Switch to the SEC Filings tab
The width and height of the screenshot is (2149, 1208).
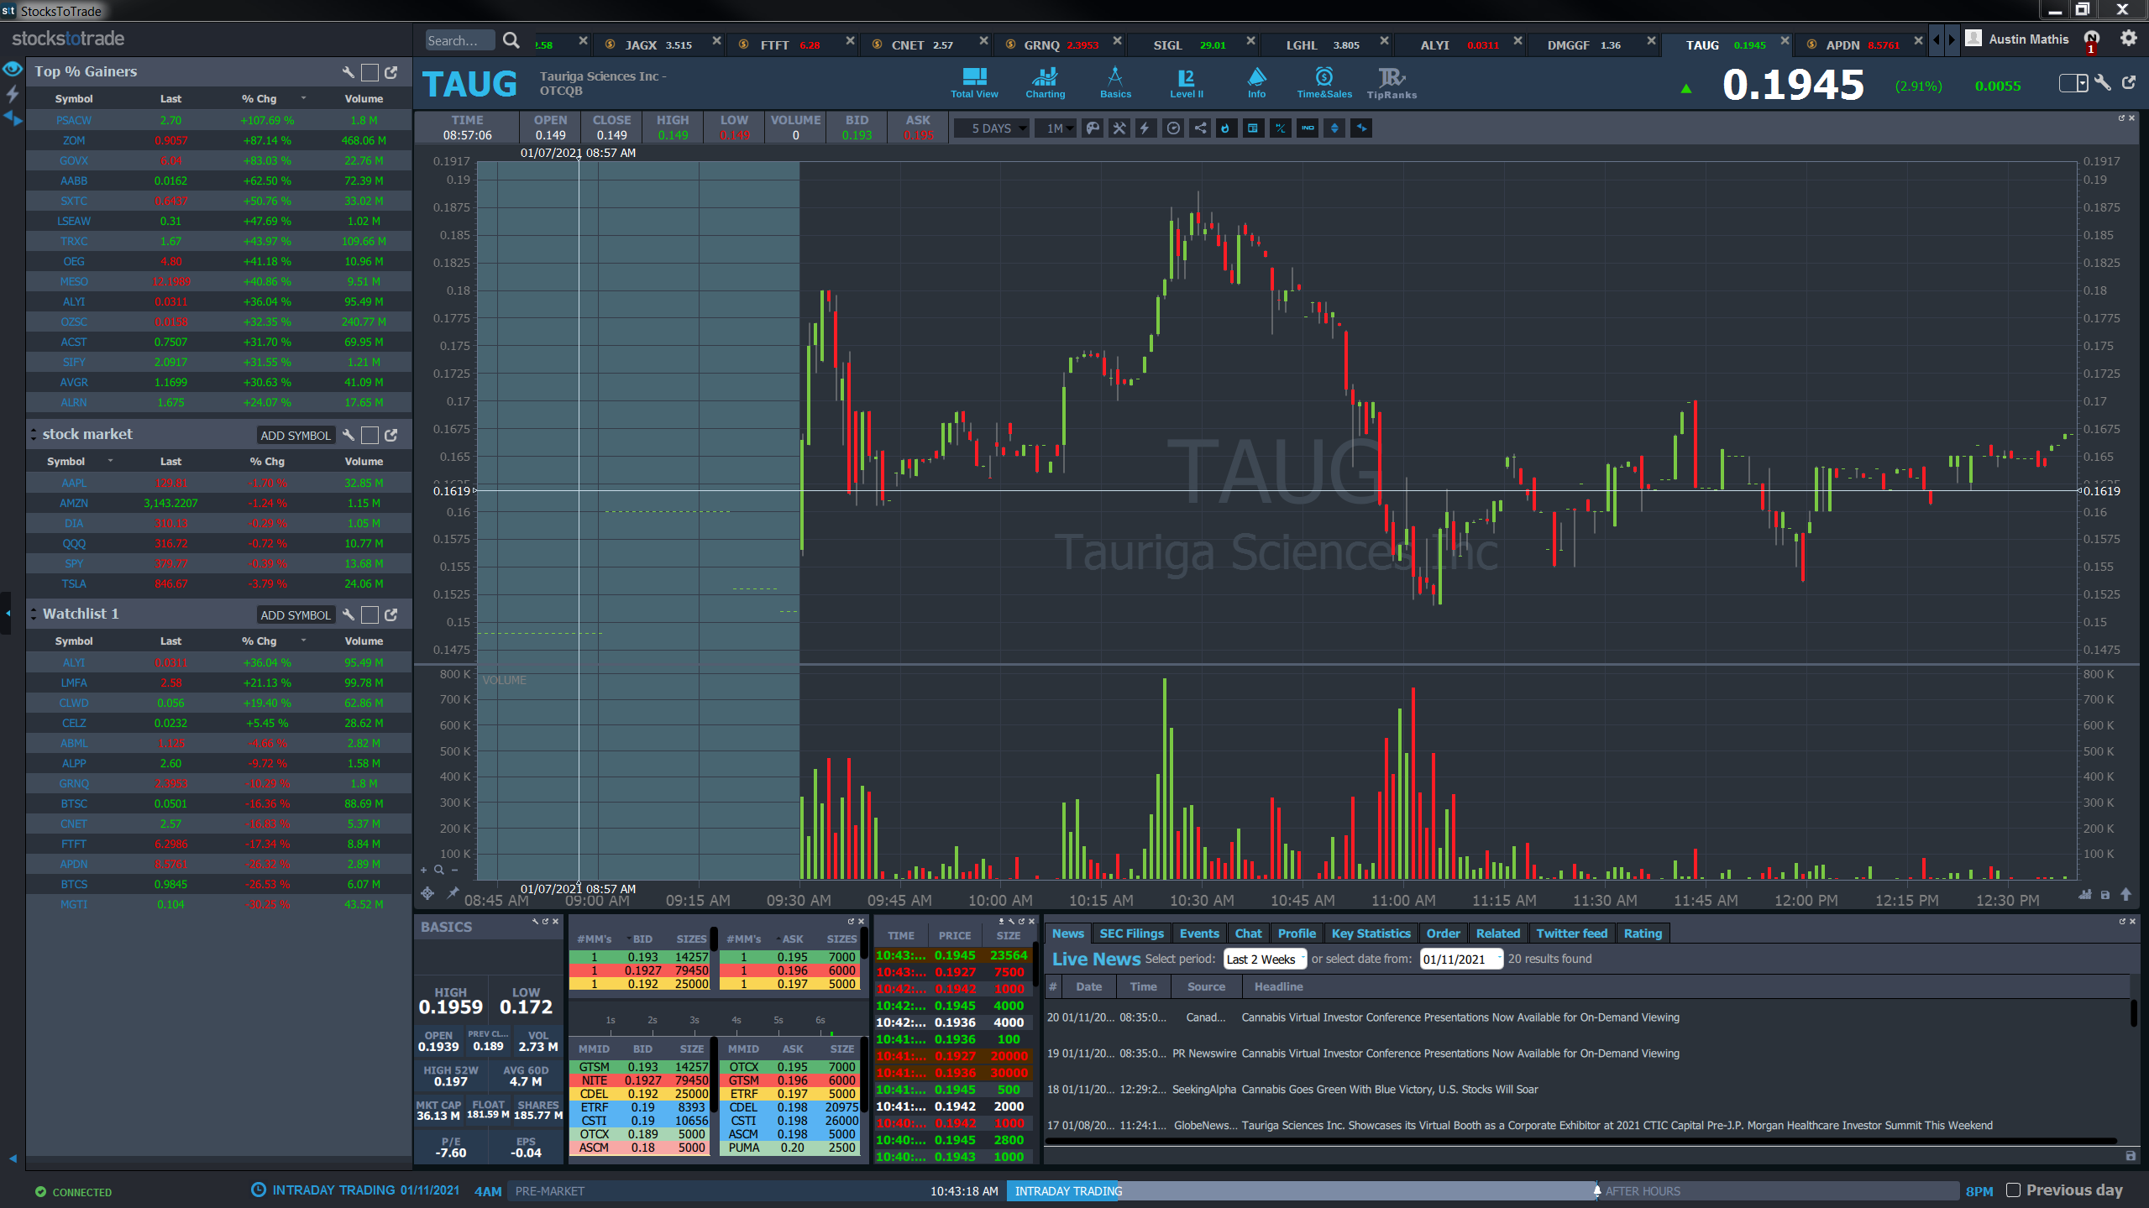tap(1131, 933)
